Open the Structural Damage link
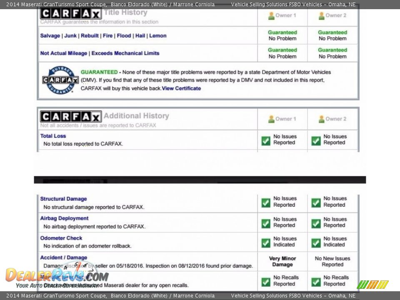400x300 pixels. tap(63, 199)
